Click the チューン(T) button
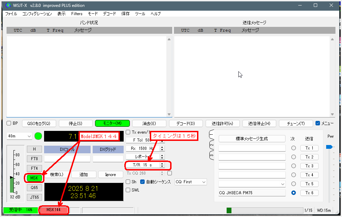The image size is (342, 217). [x=296, y=123]
